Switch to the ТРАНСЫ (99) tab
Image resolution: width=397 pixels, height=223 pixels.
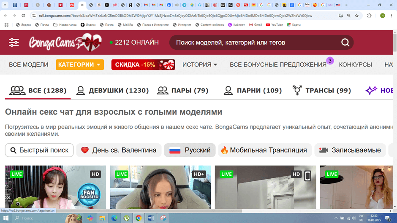click(x=321, y=91)
